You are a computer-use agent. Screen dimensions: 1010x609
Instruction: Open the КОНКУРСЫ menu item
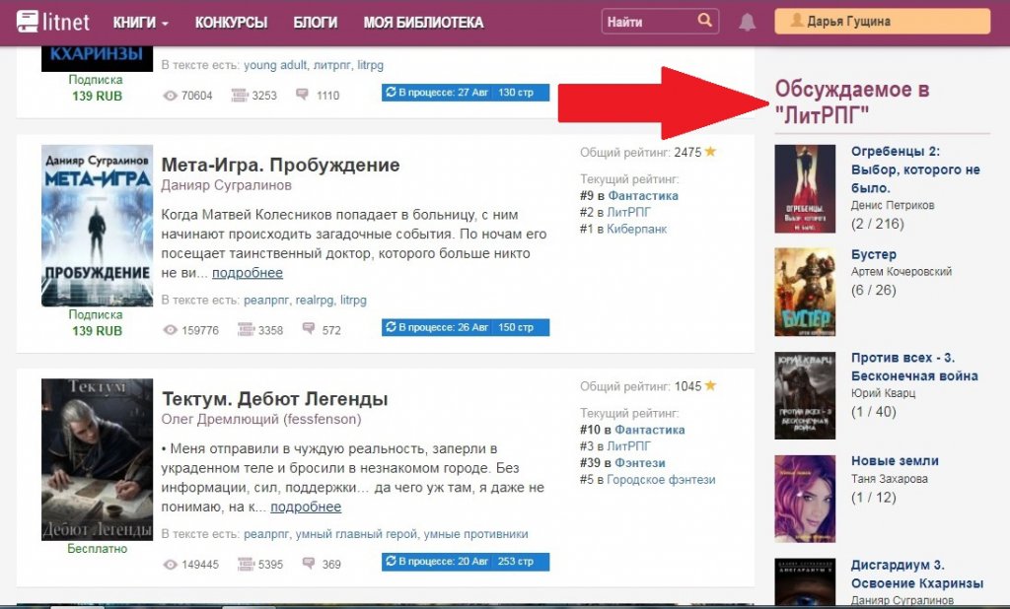(x=231, y=23)
